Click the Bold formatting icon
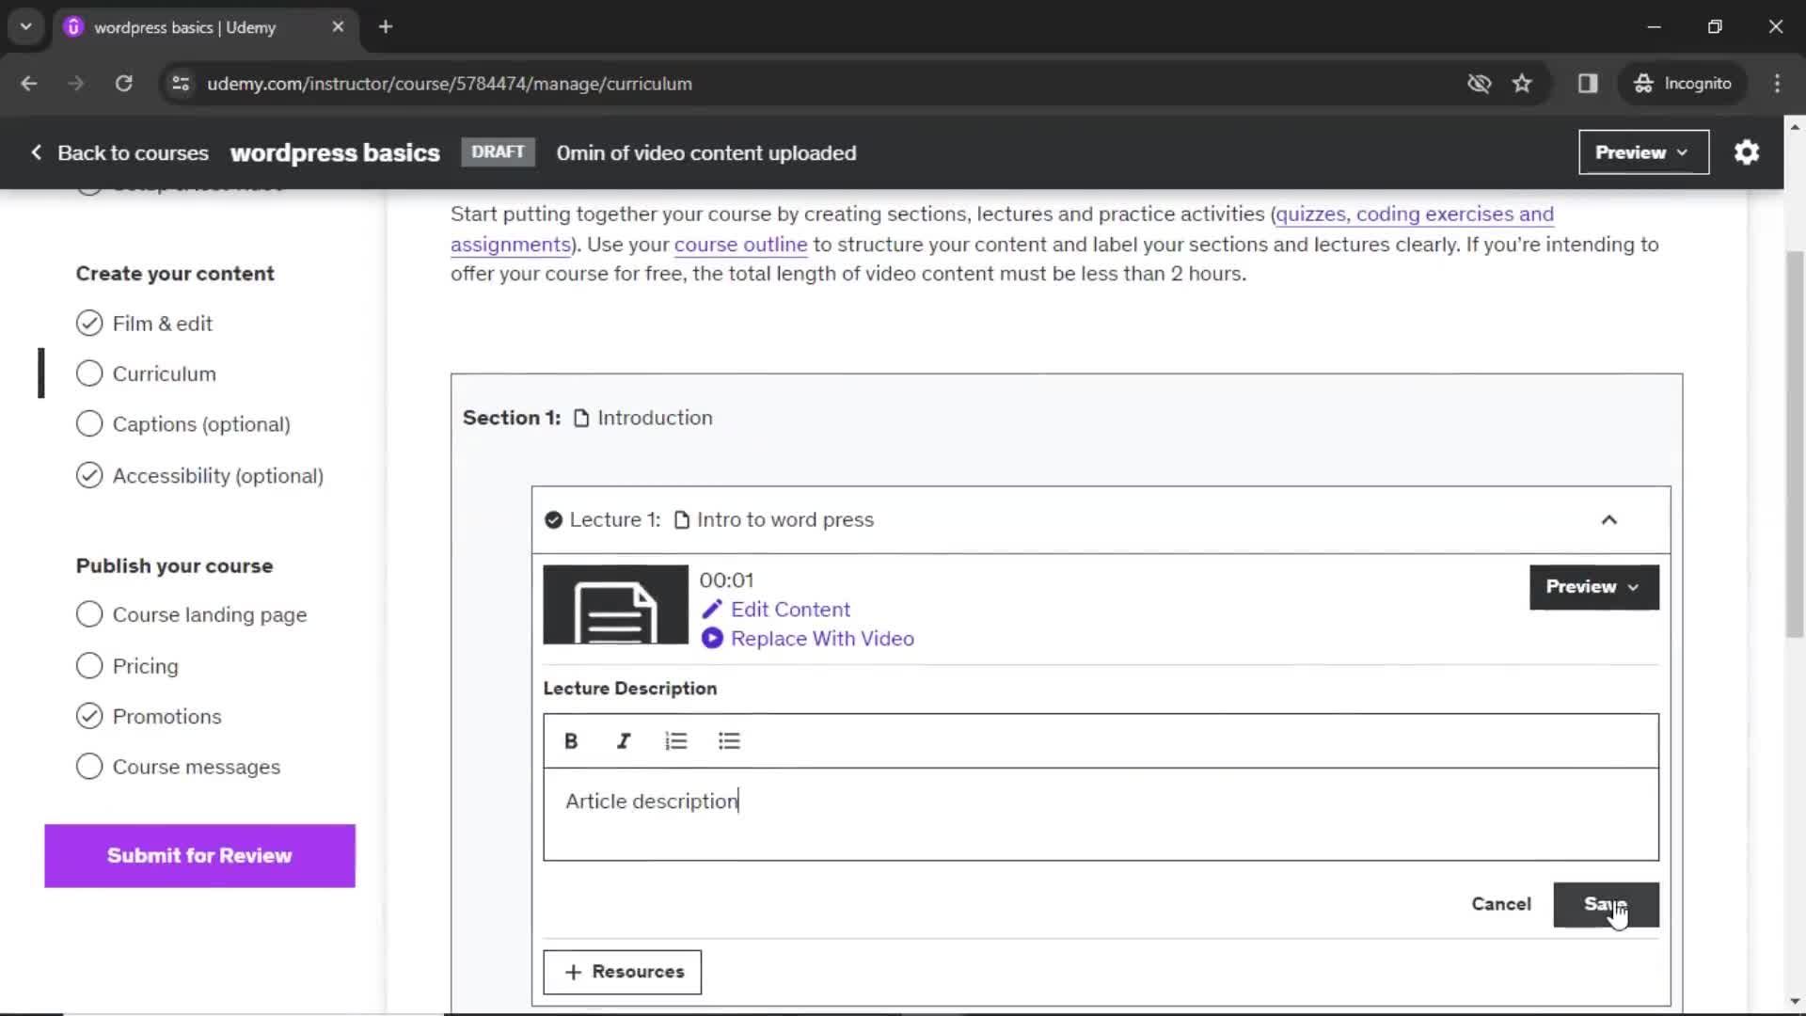 point(572,740)
